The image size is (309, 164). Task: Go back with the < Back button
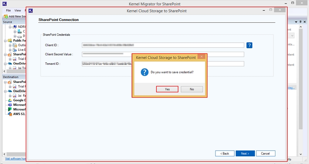pos(225,153)
